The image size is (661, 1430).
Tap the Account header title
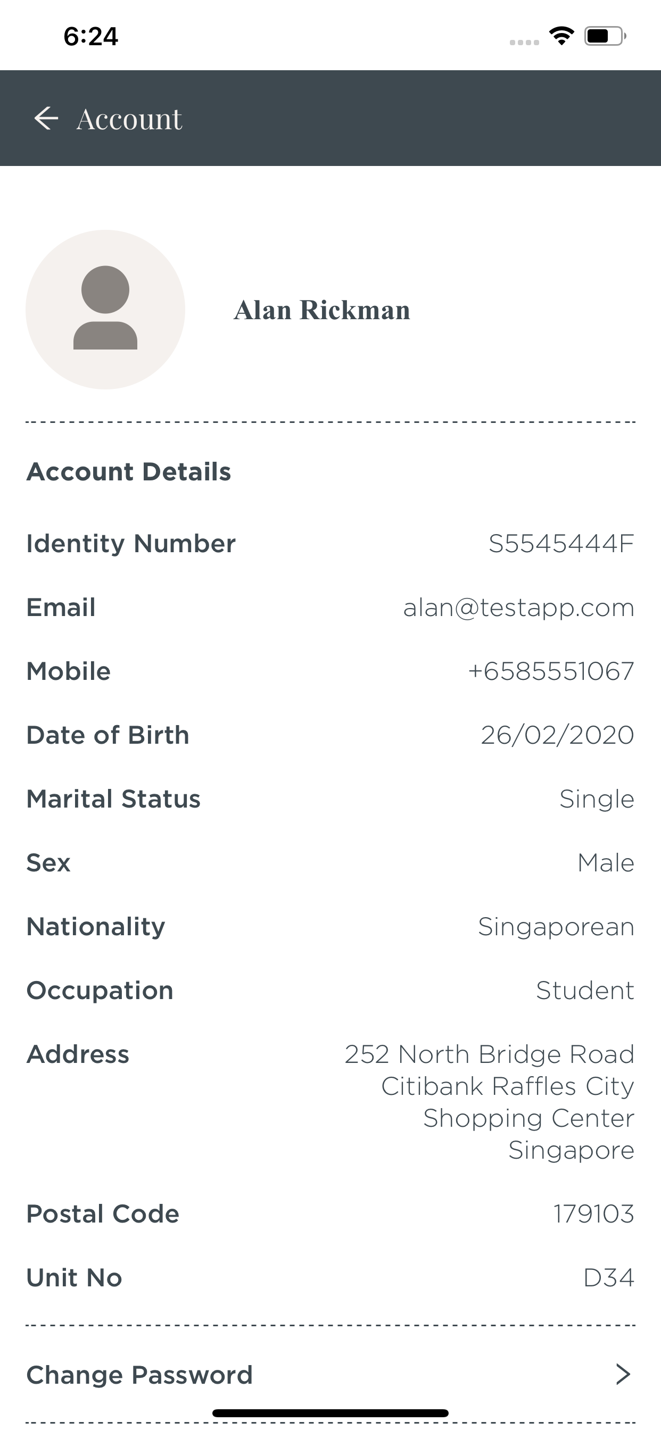click(129, 119)
